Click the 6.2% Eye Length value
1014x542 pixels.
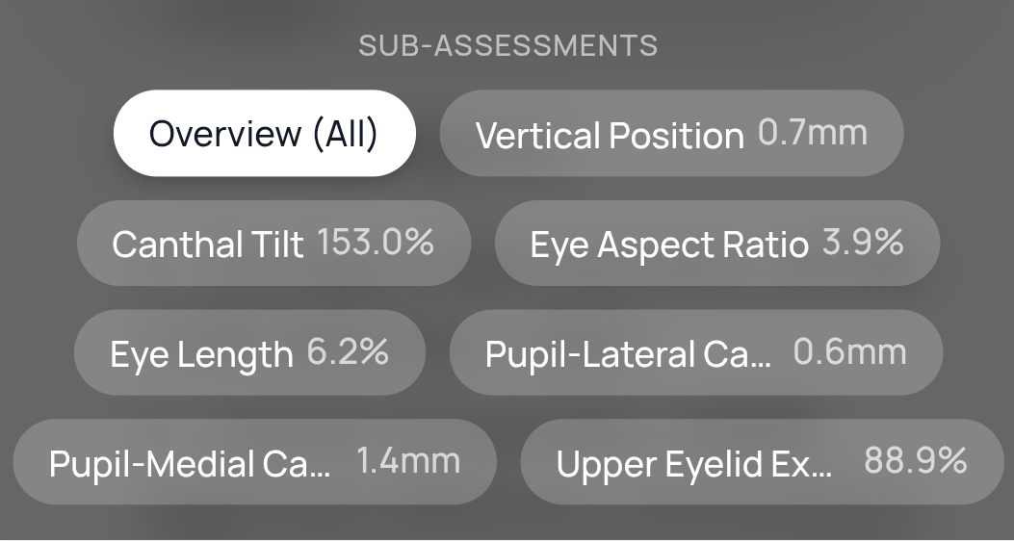(348, 351)
